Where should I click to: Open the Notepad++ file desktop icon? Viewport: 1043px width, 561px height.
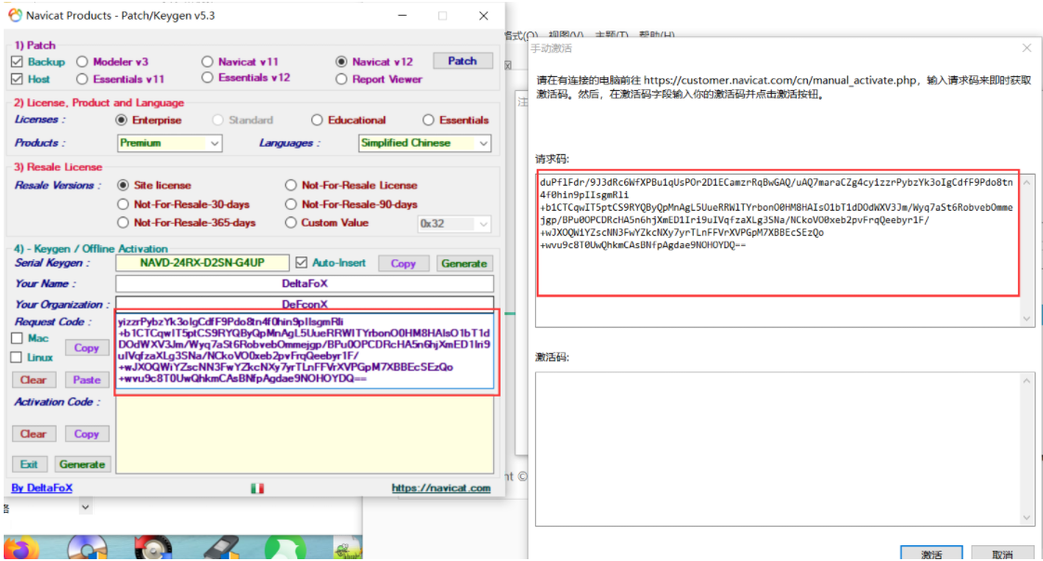[346, 548]
